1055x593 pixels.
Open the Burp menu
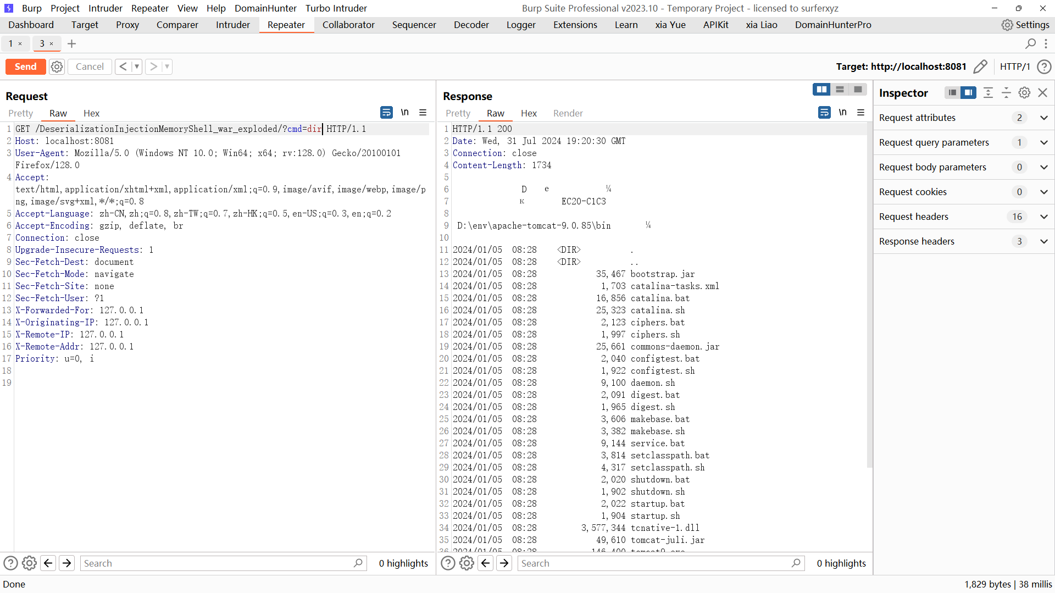tap(32, 8)
